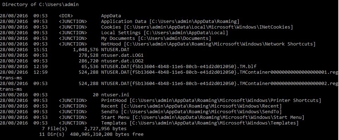Select the NTUSER.DAT TM.blf file entry
Viewport: 339px width, 140px height.
point(179,66)
